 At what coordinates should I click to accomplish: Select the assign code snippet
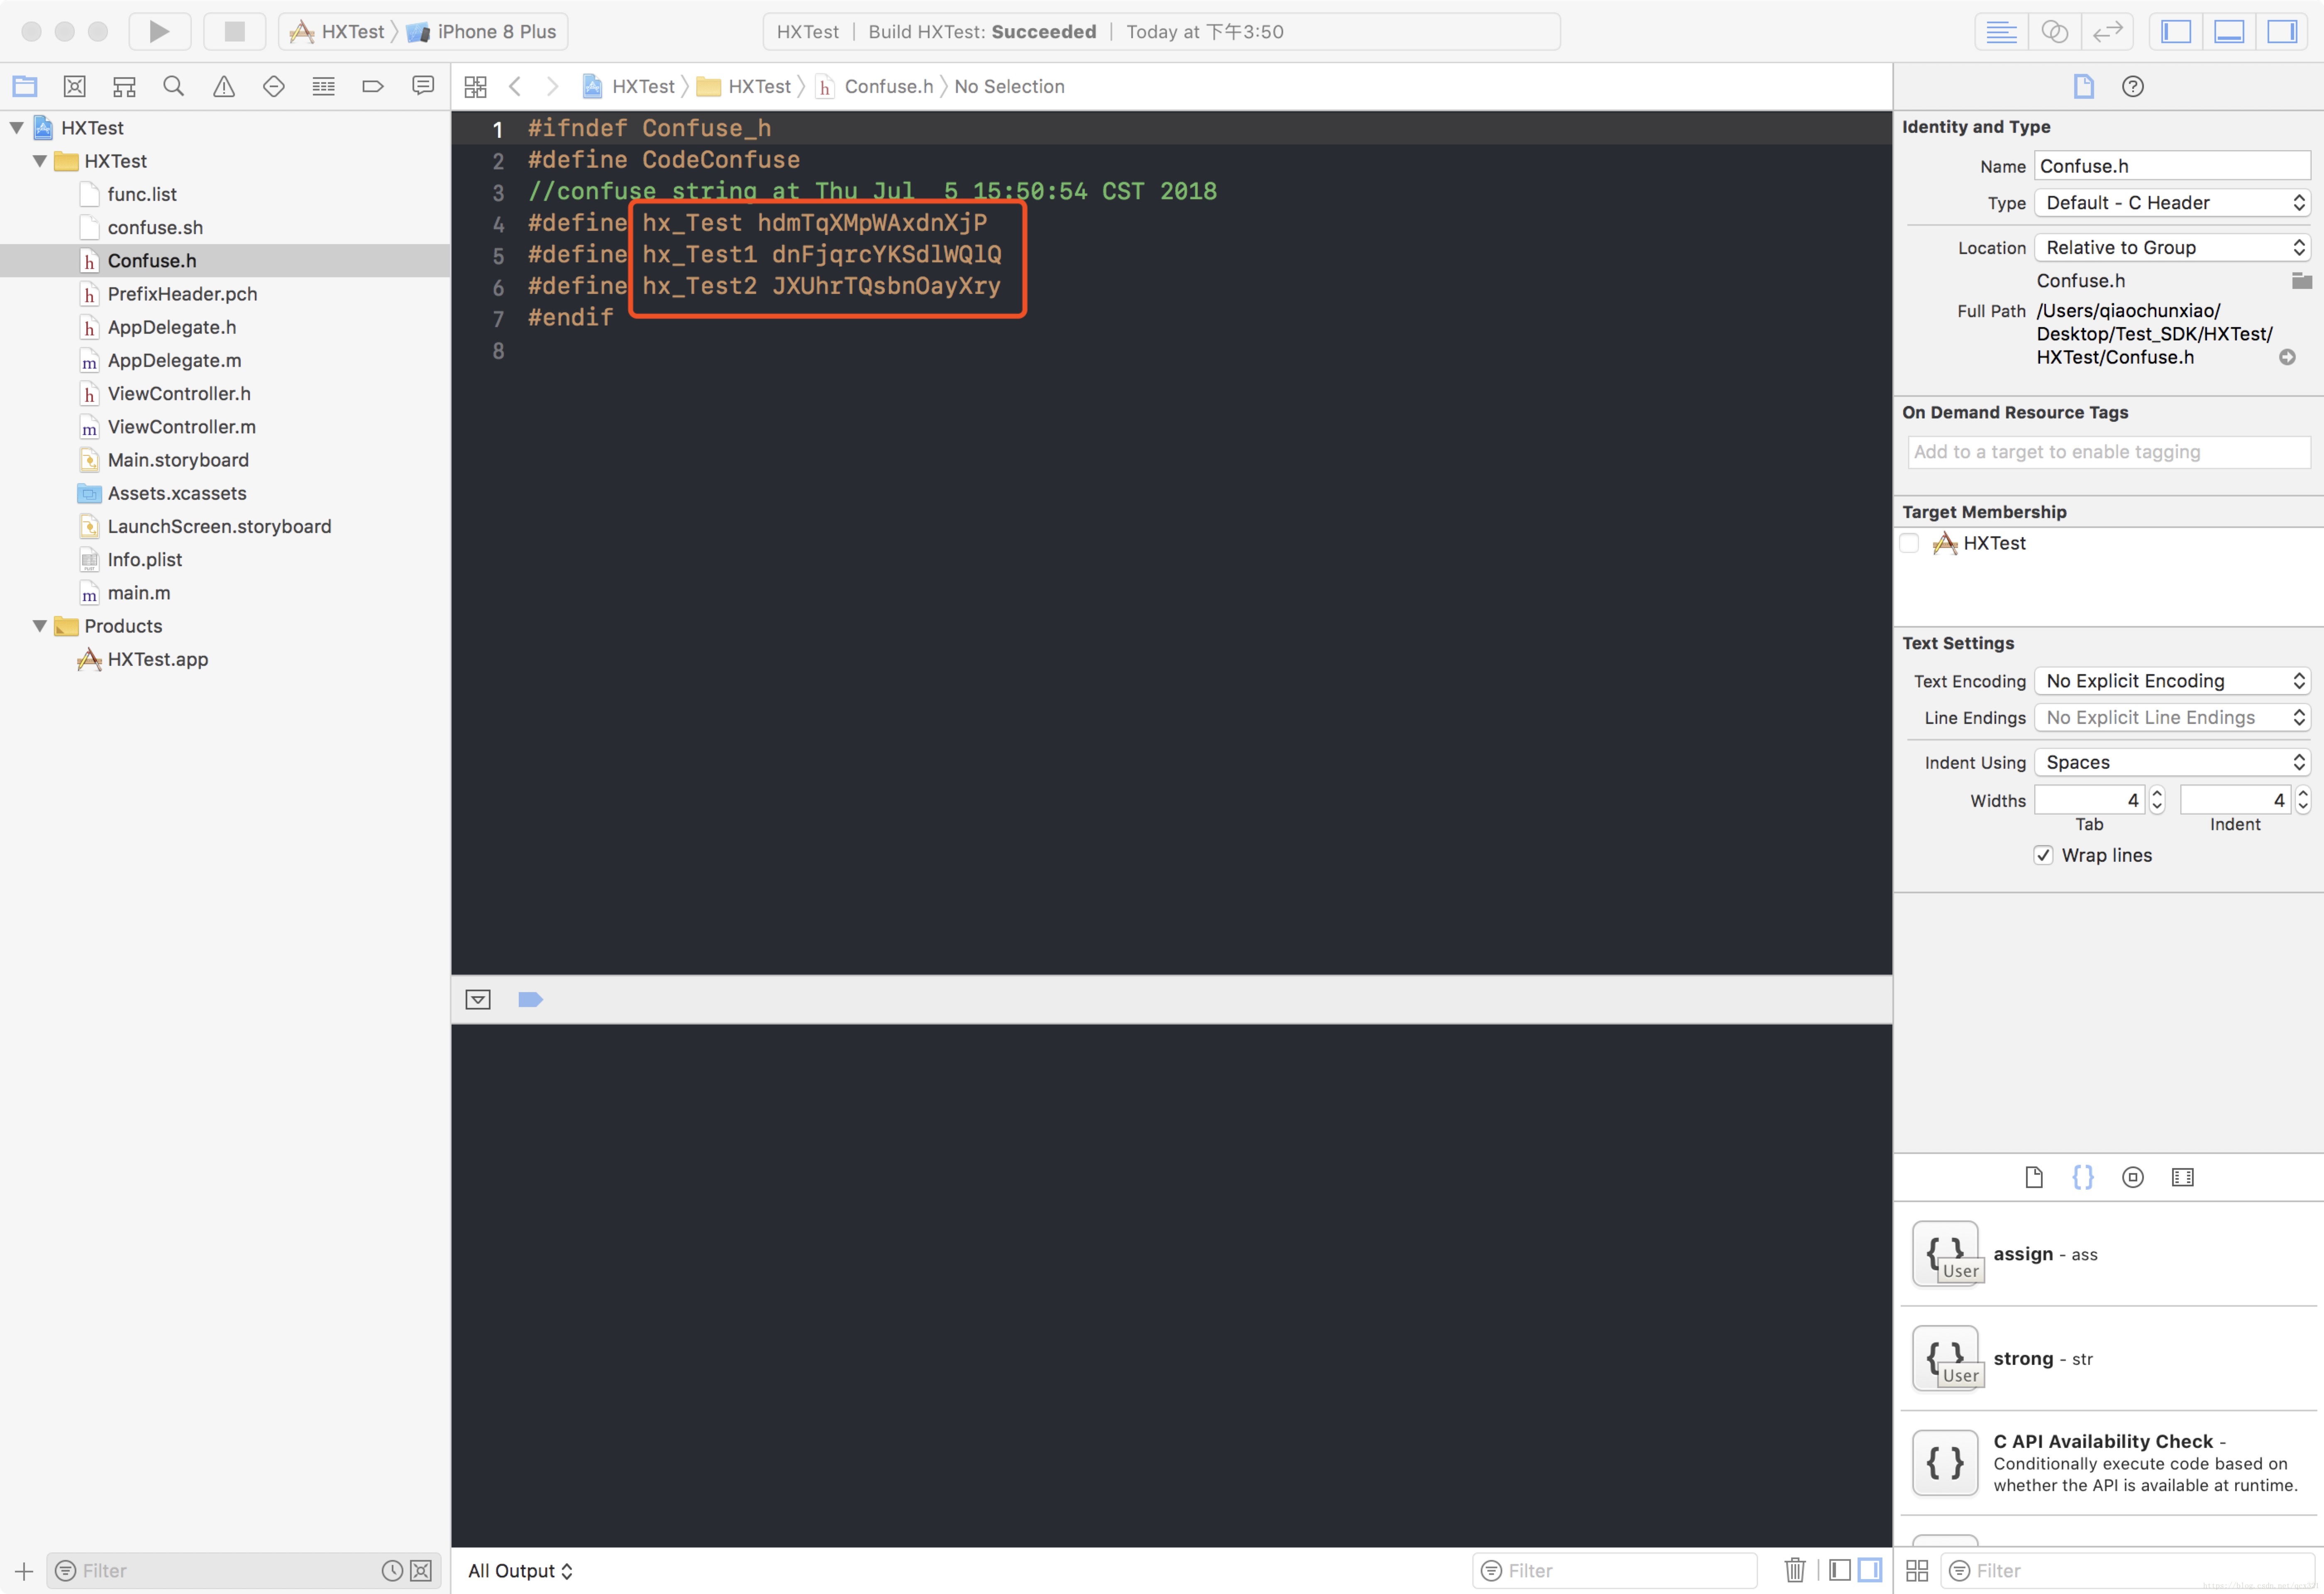[2108, 1254]
